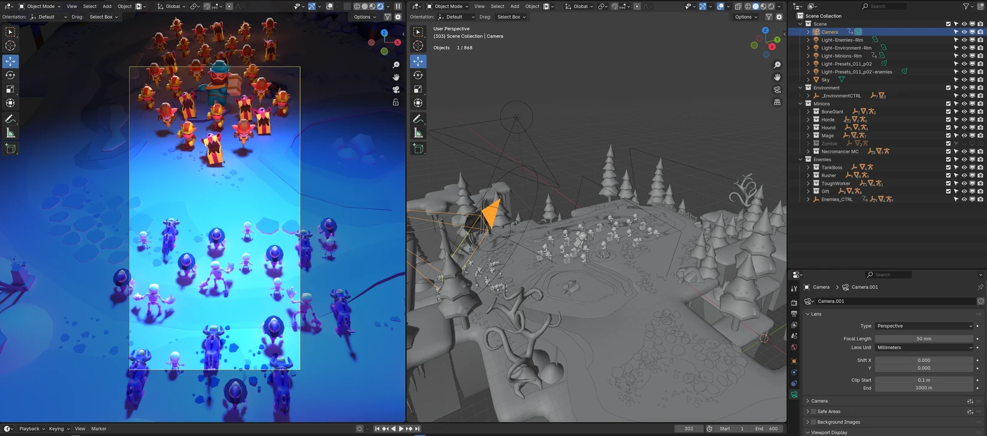Click the outliner search field

point(884,6)
